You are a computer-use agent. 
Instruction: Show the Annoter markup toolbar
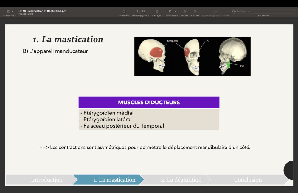195,11
